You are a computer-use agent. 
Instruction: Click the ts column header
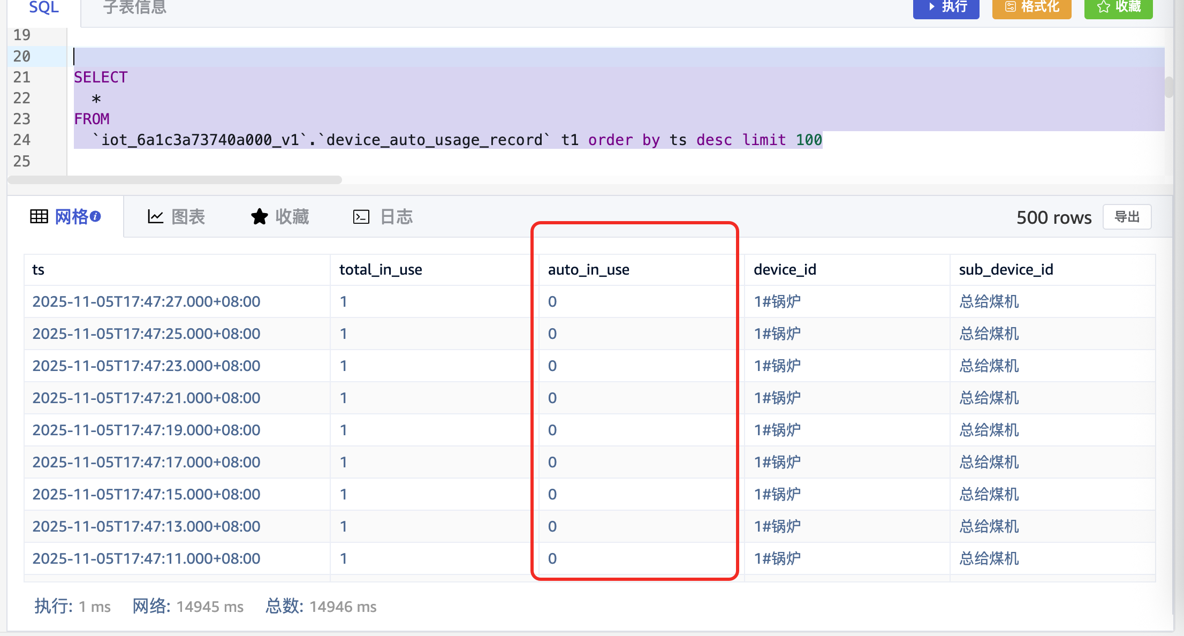pos(39,270)
